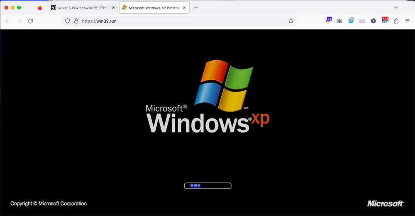
Task: Click the pinned Firefox icon tab
Action: pyautogui.click(x=40, y=8)
